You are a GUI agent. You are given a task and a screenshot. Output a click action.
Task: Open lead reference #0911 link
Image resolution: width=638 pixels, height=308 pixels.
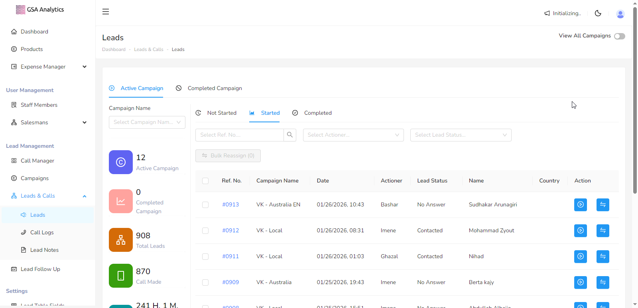tap(230, 257)
